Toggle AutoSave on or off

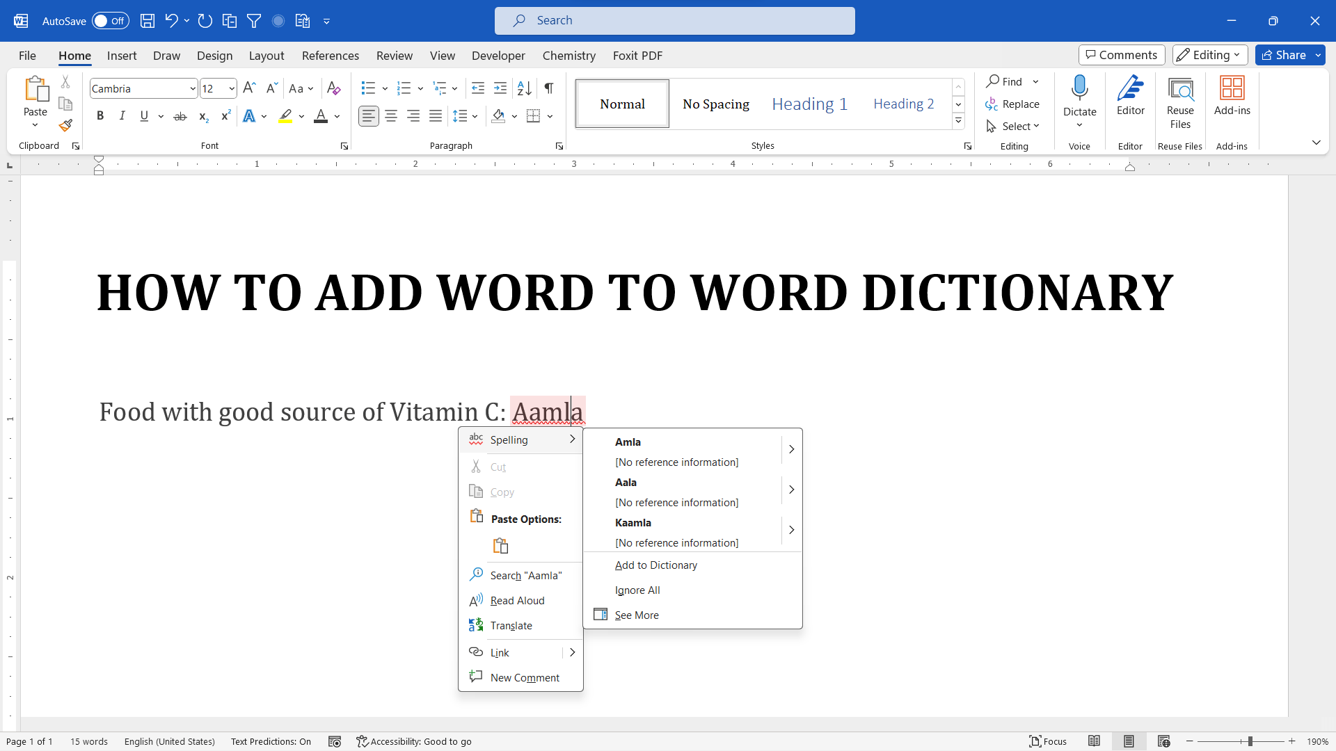point(110,20)
